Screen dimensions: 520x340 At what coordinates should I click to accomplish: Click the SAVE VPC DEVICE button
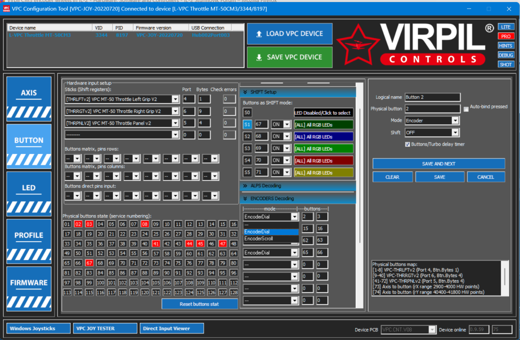pyautogui.click(x=289, y=57)
